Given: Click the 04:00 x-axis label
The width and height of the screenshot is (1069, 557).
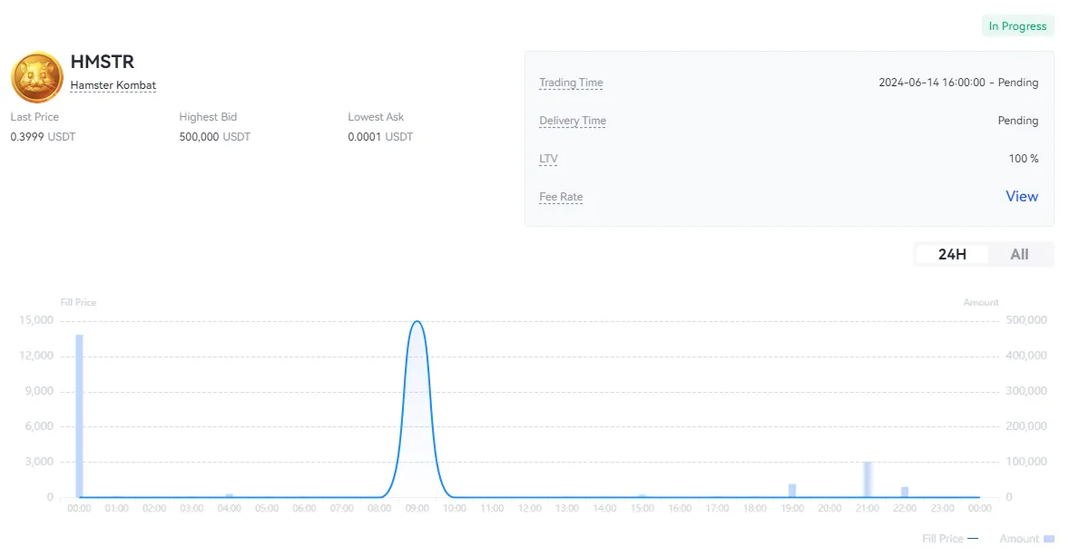Looking at the screenshot, I should click(229, 509).
